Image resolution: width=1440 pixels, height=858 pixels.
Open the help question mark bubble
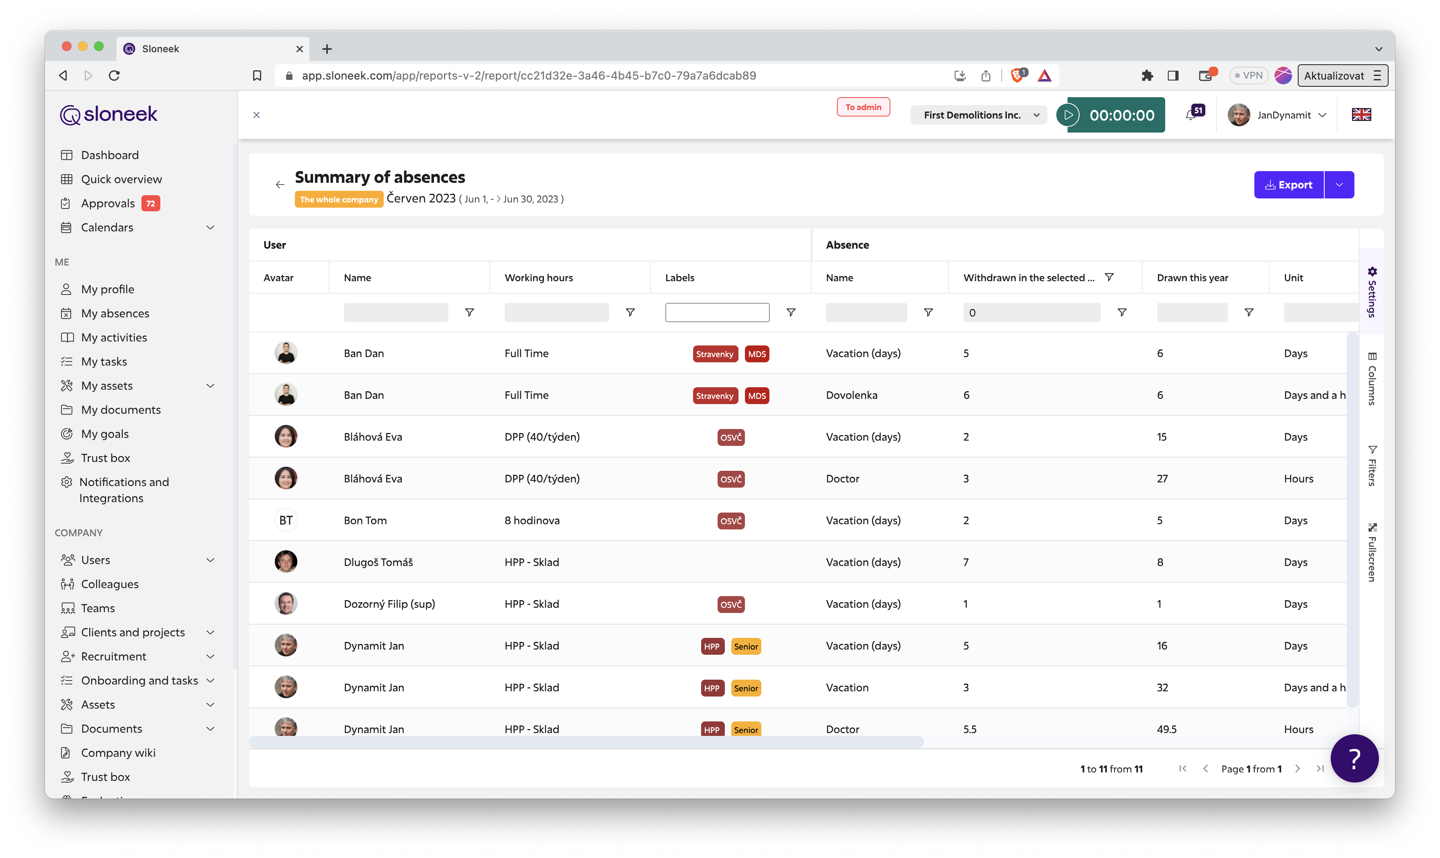1354,758
